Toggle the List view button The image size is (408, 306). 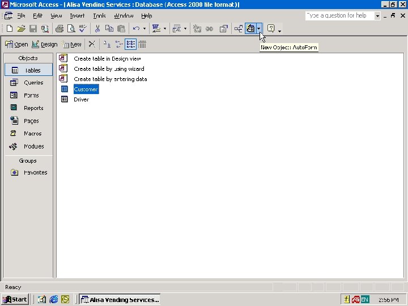[x=130, y=44]
